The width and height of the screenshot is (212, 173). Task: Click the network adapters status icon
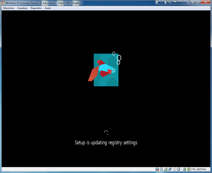point(170,169)
